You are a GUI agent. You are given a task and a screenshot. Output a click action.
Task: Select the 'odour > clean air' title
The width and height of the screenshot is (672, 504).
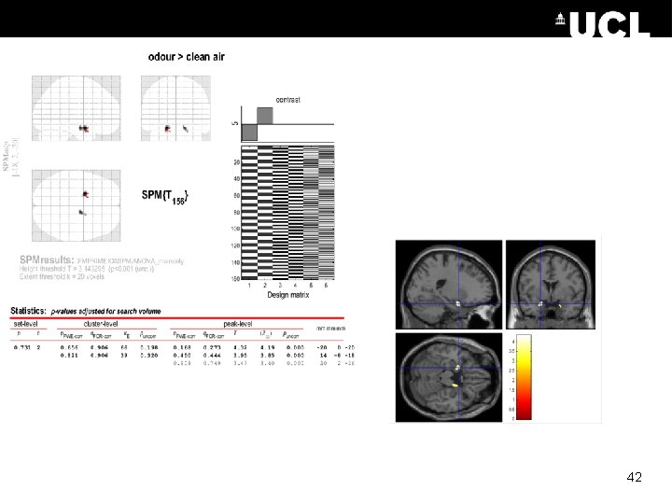(x=187, y=57)
